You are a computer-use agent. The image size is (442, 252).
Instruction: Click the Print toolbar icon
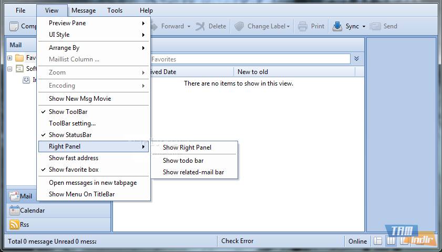(x=303, y=26)
